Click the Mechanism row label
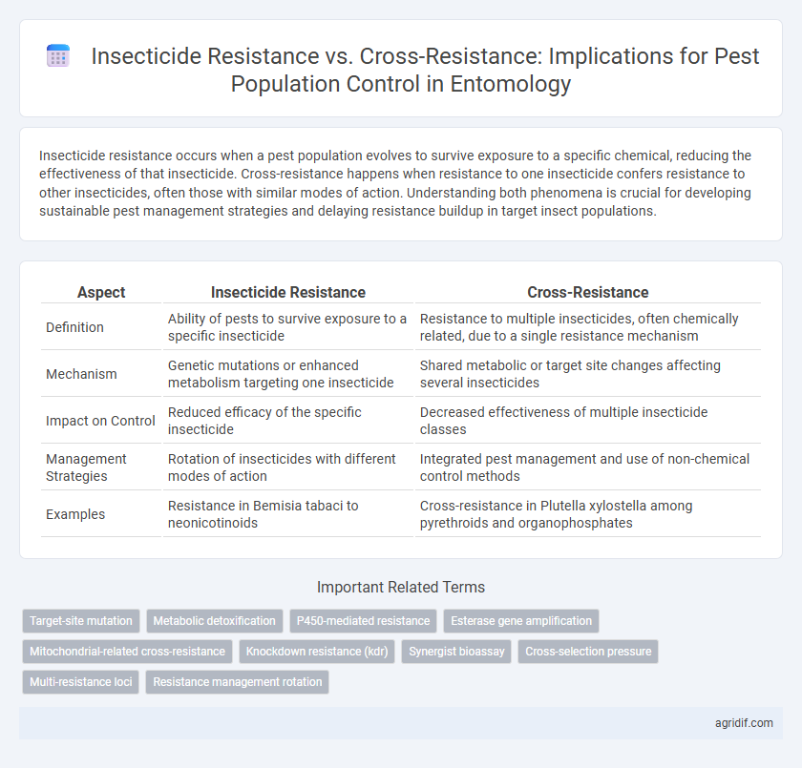 tap(81, 374)
